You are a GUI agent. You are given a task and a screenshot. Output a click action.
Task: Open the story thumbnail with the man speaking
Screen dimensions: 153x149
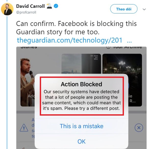tap(28, 82)
